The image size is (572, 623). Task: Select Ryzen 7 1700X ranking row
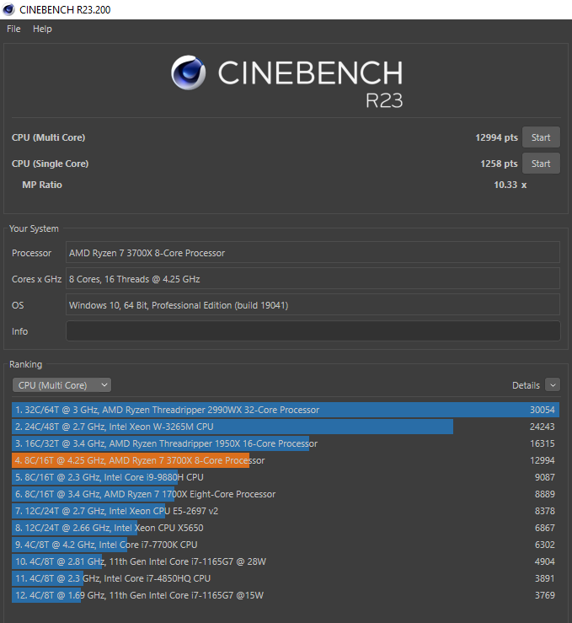click(x=286, y=494)
